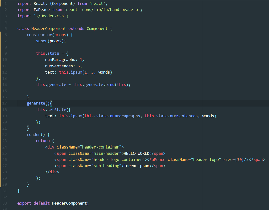The width and height of the screenshot is (269, 210).
Task: Place cursor on 'super(props);' call
Action: click(51, 41)
